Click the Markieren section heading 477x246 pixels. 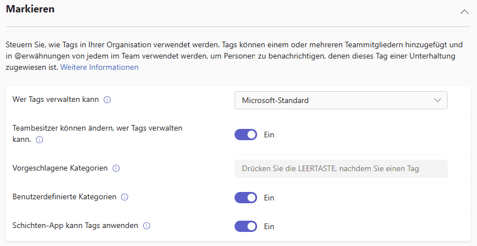(30, 9)
